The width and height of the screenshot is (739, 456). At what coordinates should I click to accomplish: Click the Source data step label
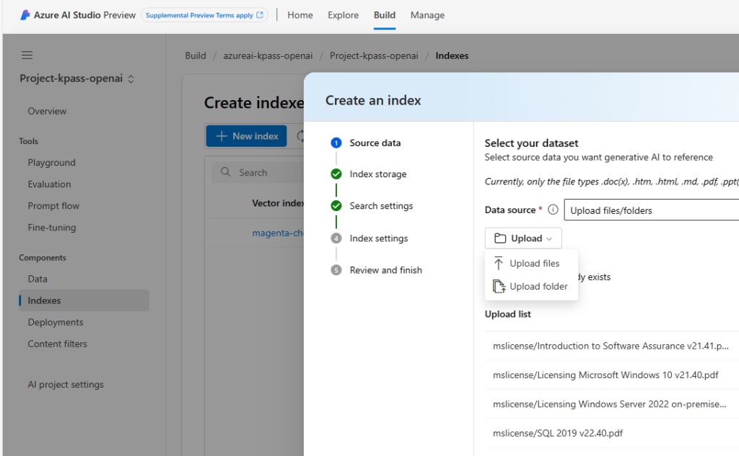tap(375, 143)
